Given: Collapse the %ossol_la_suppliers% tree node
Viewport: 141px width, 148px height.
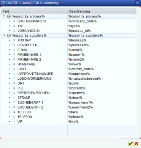Looking at the screenshot, I should [4, 35].
